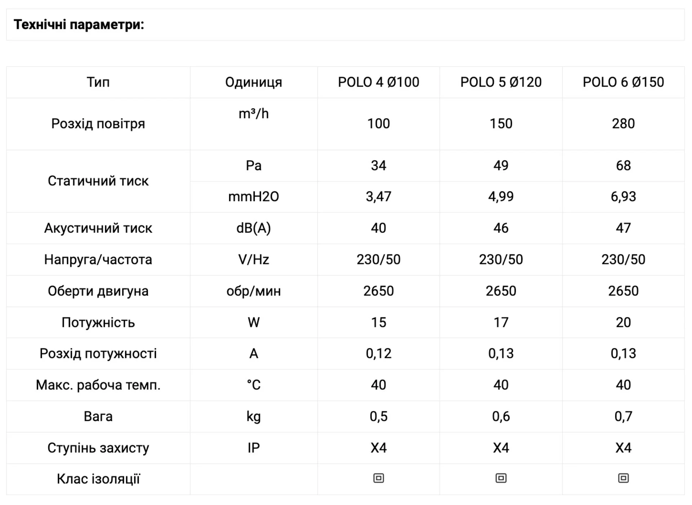Click the Технічні параметри heading
The height and width of the screenshot is (505, 692).
click(79, 24)
